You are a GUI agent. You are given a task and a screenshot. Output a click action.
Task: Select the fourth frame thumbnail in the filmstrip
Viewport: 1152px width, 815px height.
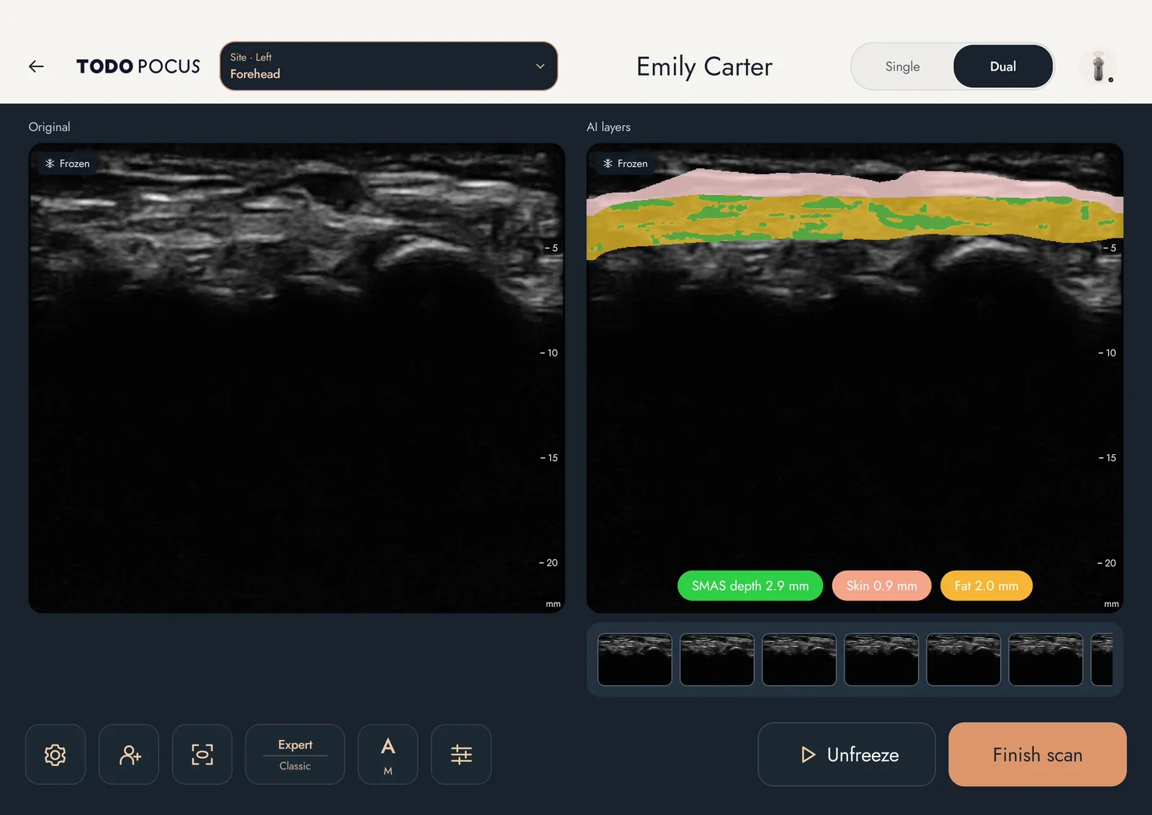point(881,659)
